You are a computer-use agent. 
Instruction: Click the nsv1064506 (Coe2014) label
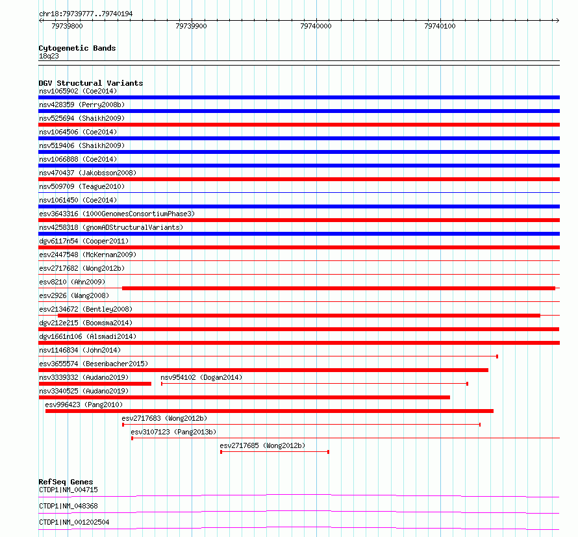[x=78, y=132]
